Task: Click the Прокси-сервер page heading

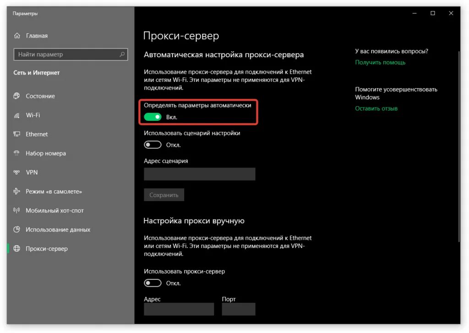Action: [181, 36]
